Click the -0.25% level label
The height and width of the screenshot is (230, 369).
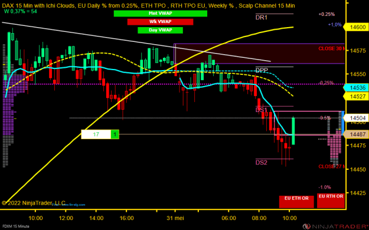(x=326, y=83)
